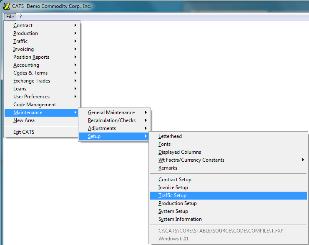Select Code Management menu item
Image resolution: width=309 pixels, height=245 pixels.
(42, 105)
